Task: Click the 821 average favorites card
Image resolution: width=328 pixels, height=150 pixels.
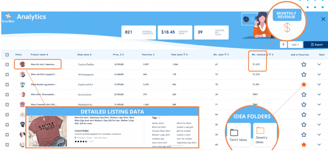Action: coord(139,32)
